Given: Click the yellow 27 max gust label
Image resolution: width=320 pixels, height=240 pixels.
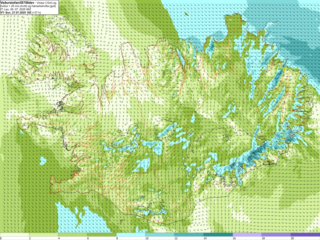Looking at the screenshot, I should click(283, 69).
